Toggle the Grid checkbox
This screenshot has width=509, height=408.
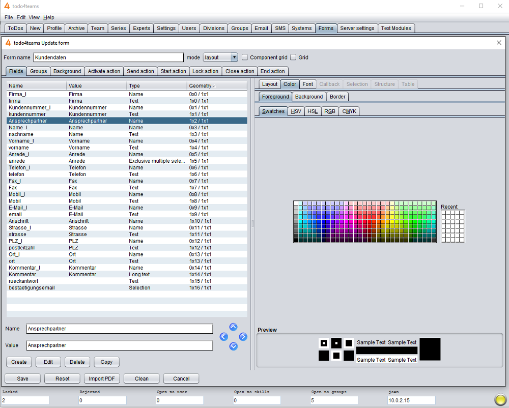[x=293, y=57]
